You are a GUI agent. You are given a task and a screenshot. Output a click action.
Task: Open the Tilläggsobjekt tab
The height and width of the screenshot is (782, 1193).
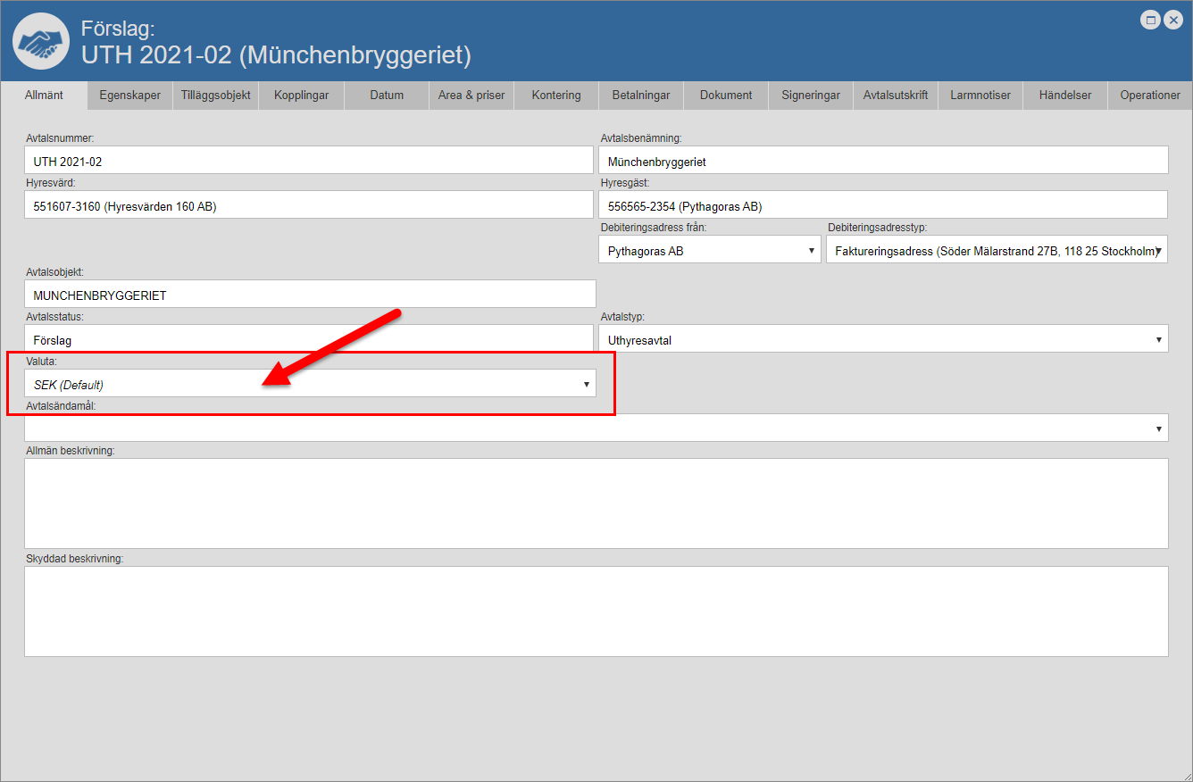click(215, 96)
